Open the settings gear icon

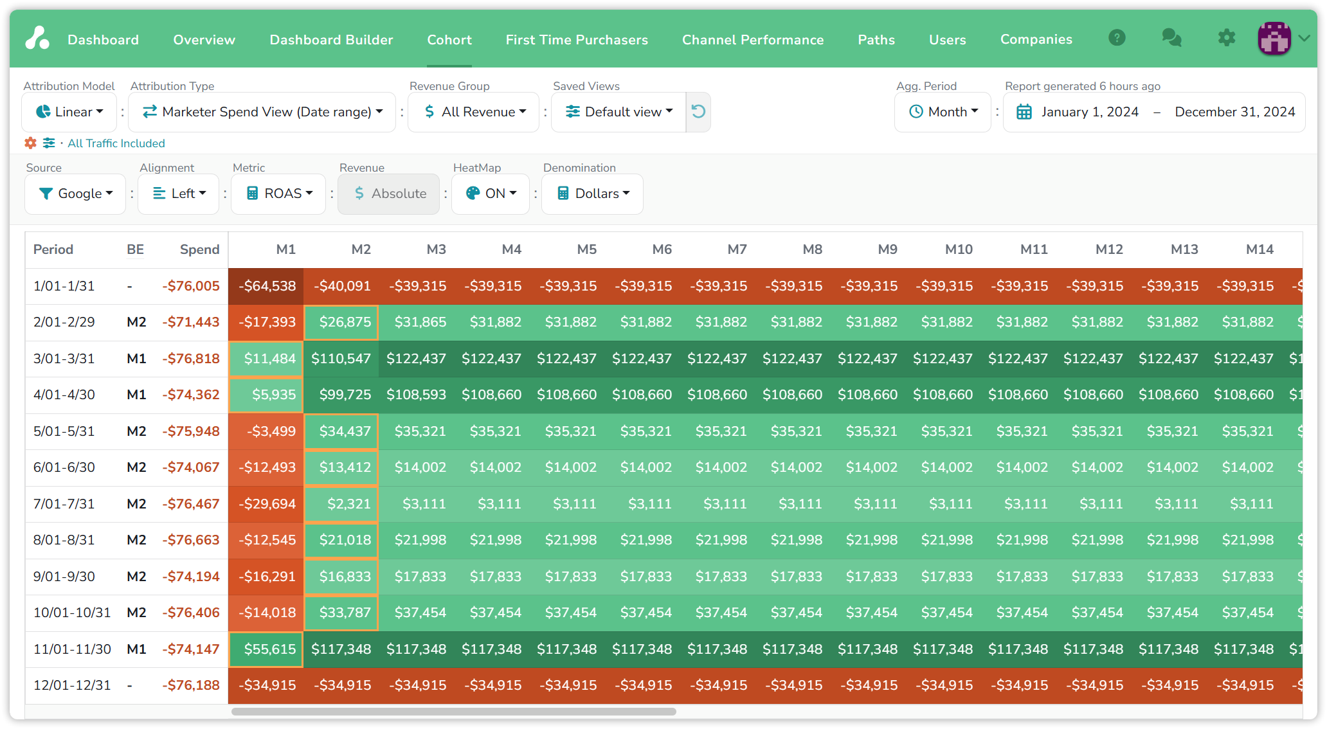coord(1227,39)
